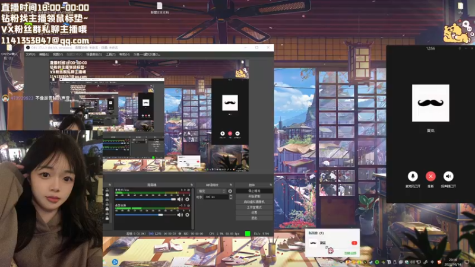Open the 编辑(E) menu in OBS

[x=44, y=54]
